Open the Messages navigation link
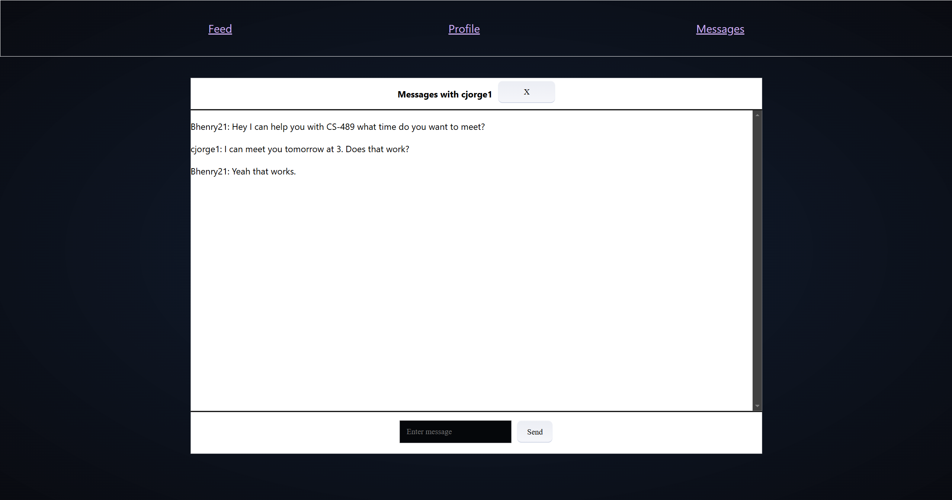Viewport: 952px width, 500px height. (x=720, y=29)
